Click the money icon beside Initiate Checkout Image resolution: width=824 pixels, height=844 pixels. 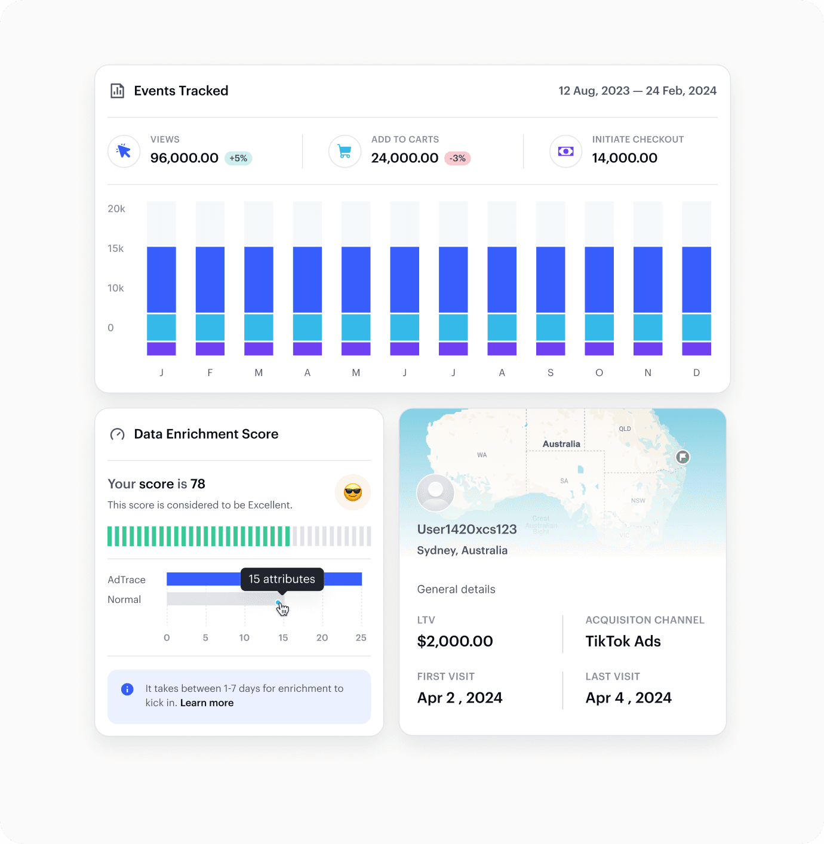click(565, 151)
